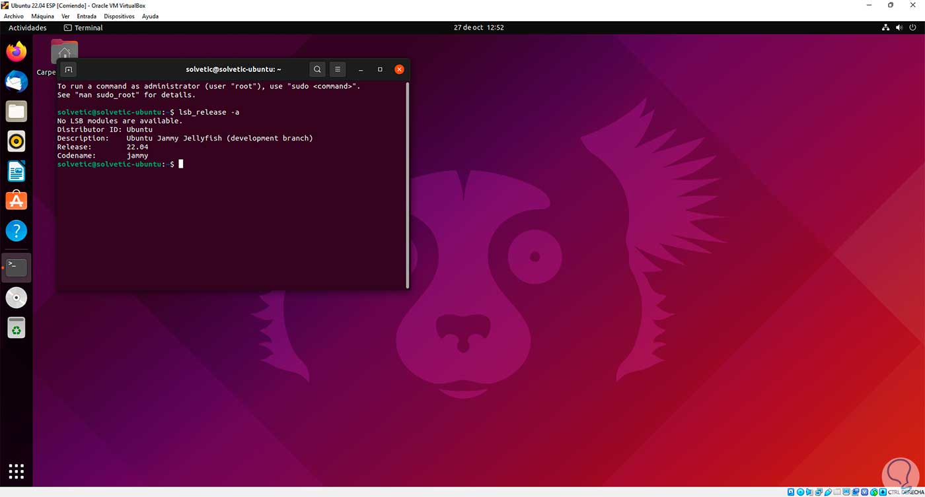This screenshot has width=925, height=497.
Task: Click Actividades in the top bar
Action: pos(28,28)
